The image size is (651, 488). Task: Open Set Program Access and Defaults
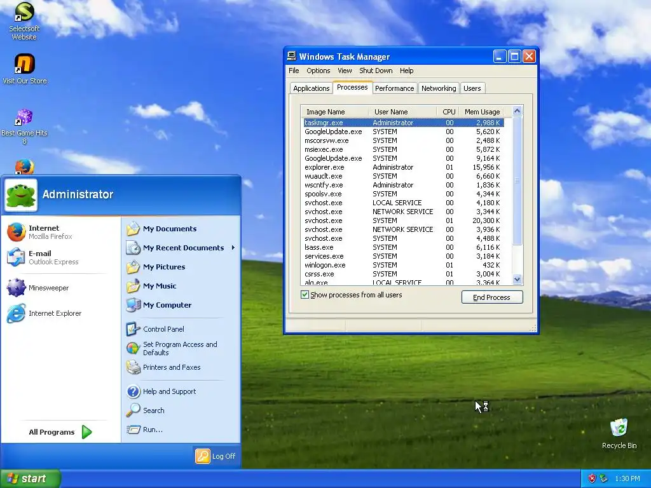(181, 349)
